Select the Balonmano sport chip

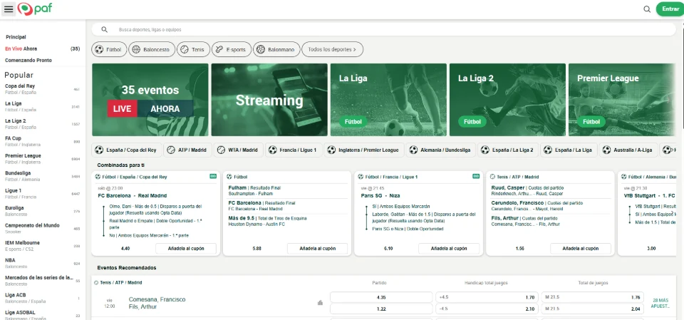276,49
